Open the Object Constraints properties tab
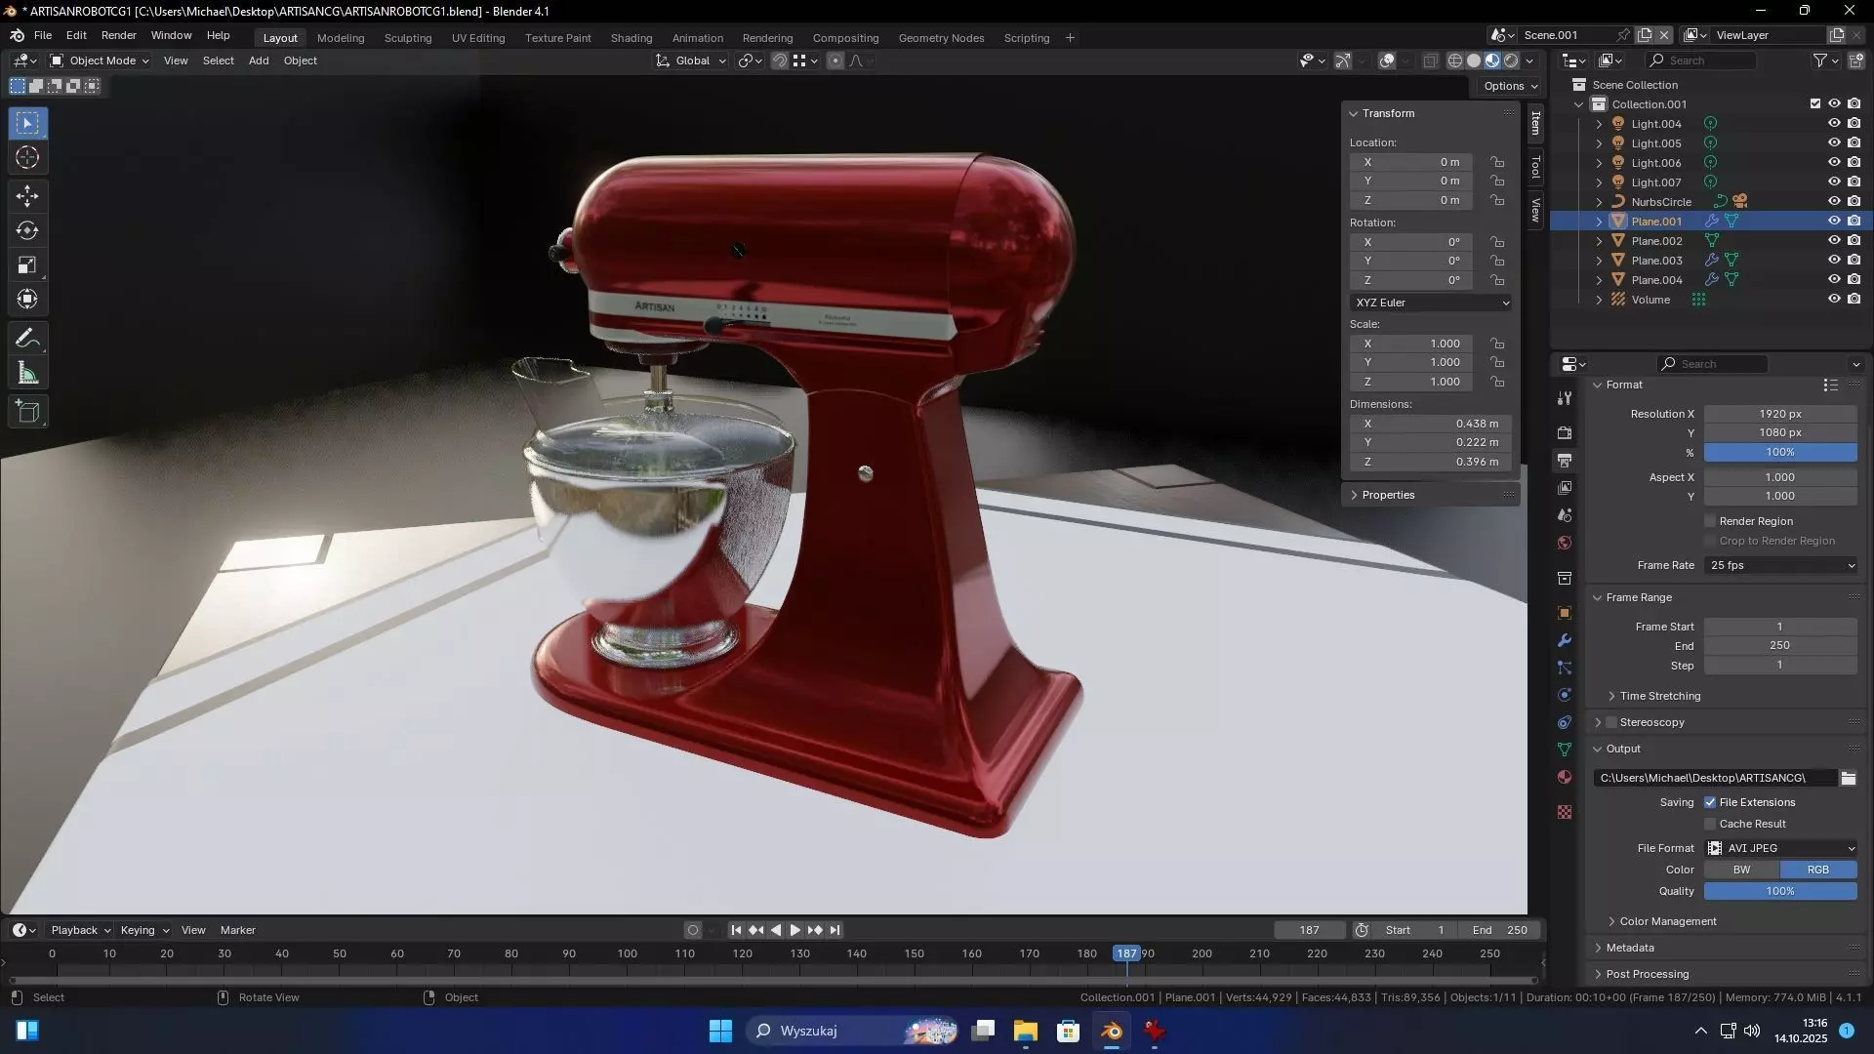The height and width of the screenshot is (1054, 1874). [1565, 722]
